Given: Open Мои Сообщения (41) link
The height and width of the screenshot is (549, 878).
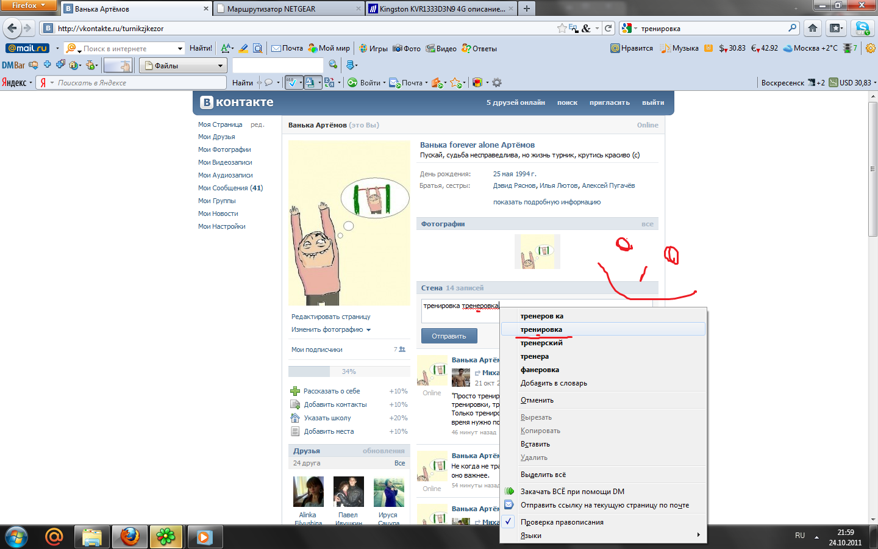Looking at the screenshot, I should (230, 188).
